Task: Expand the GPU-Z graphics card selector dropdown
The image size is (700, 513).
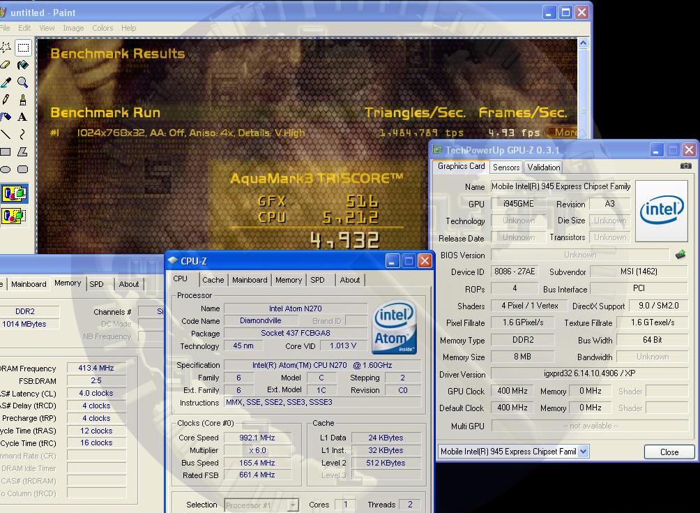Action: [583, 452]
